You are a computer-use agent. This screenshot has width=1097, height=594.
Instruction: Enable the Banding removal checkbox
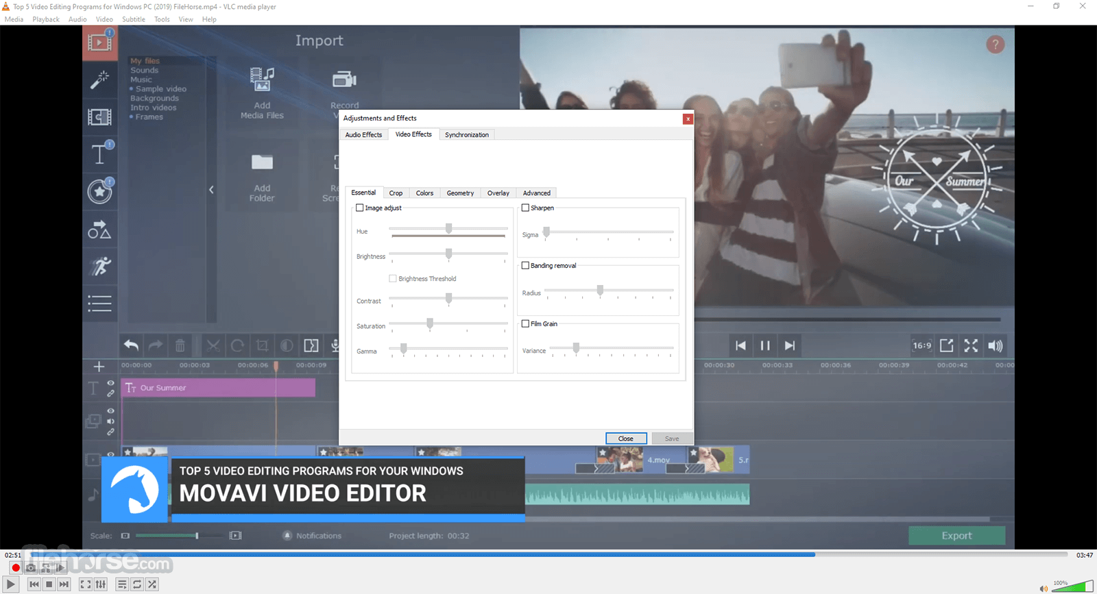click(525, 265)
